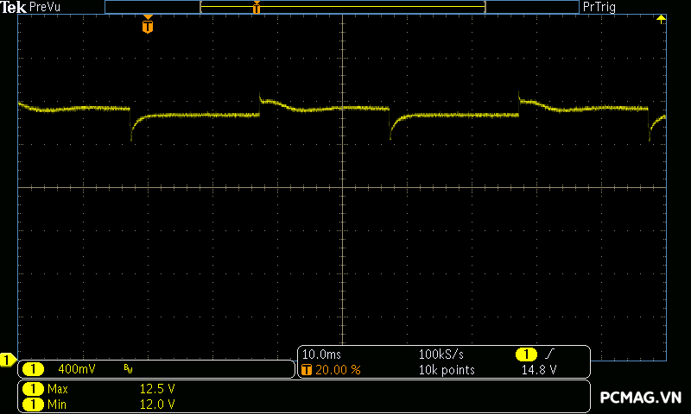Click the channel 1 ground reference marker
Viewport: 691px width, 414px height.
(8, 360)
